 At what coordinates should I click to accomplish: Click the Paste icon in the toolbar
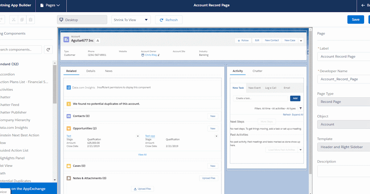[30, 19]
